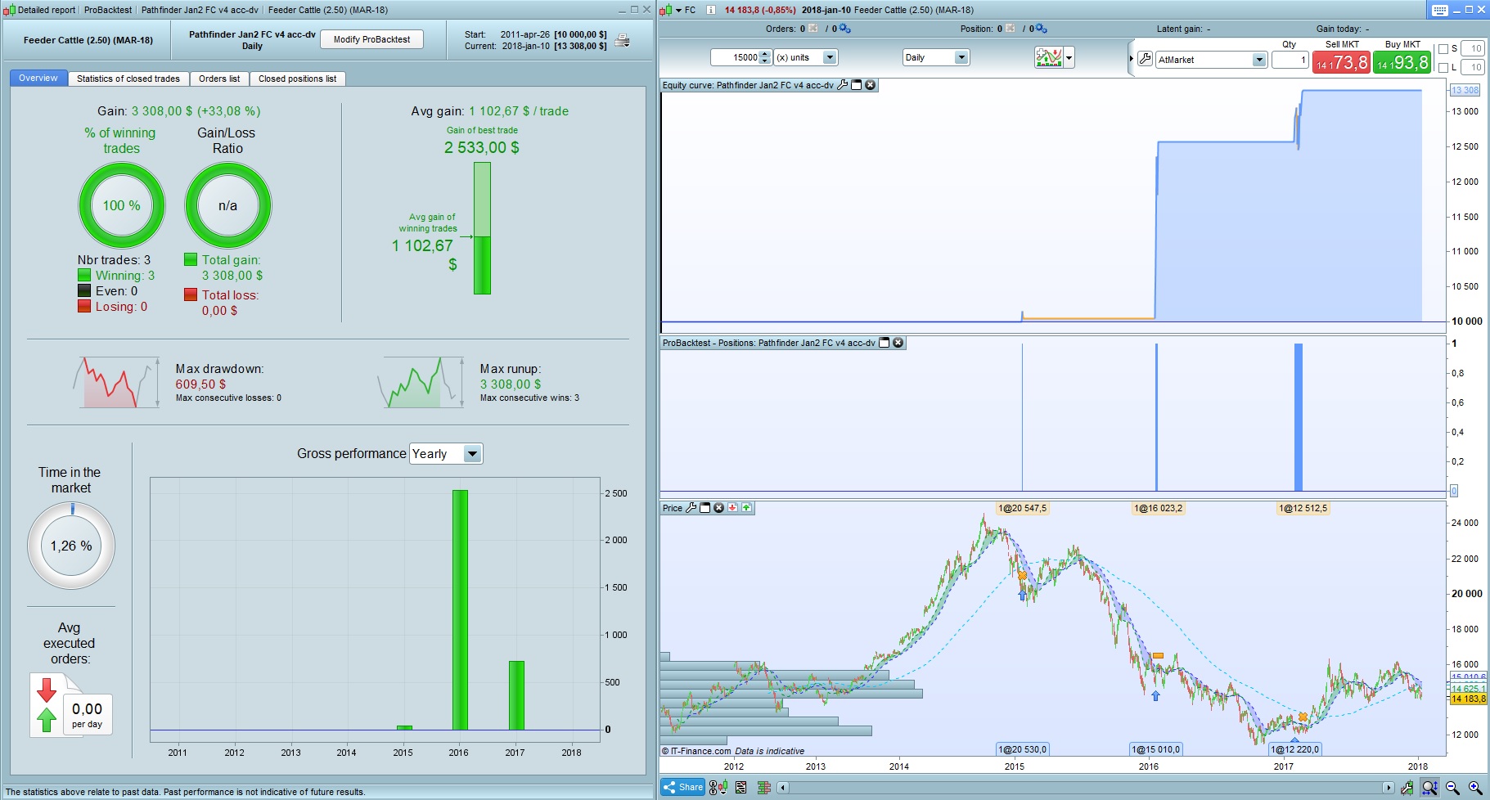The height and width of the screenshot is (800, 1490).
Task: Activate the auto-fit zoom icon
Action: click(1429, 788)
